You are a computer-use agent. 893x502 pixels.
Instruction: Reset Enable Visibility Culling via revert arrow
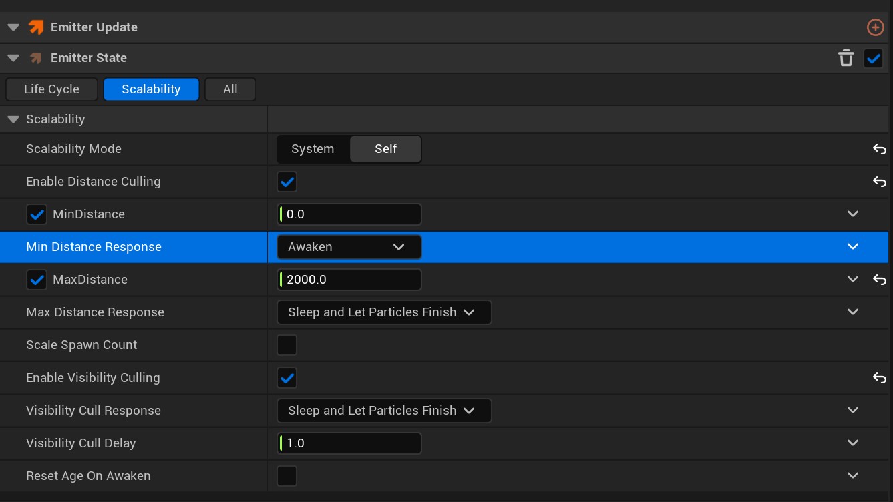(x=879, y=377)
